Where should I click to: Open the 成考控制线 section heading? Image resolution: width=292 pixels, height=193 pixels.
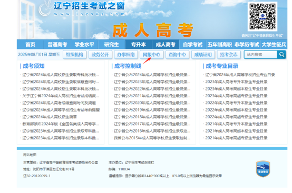128,66
